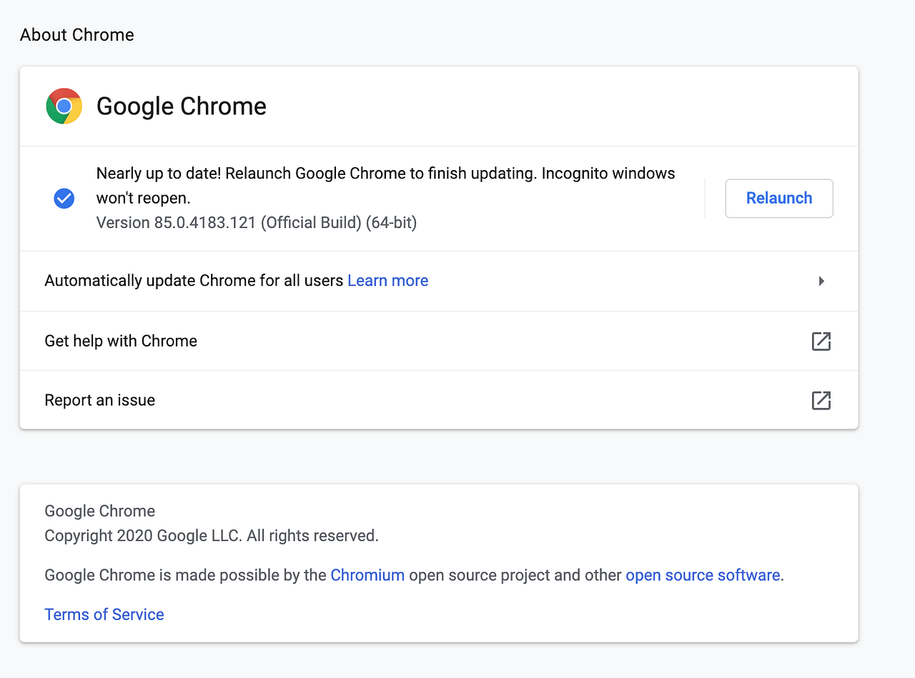Click the Google Chrome label above the copyright

click(100, 511)
